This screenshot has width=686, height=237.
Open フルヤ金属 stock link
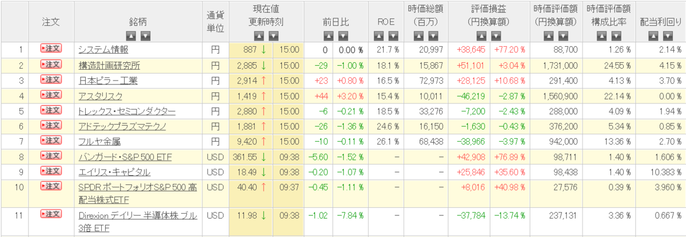tap(99, 141)
